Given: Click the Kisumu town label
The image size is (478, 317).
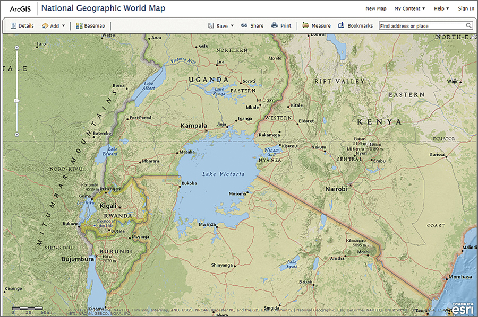Looking at the screenshot, I should coord(289,146).
